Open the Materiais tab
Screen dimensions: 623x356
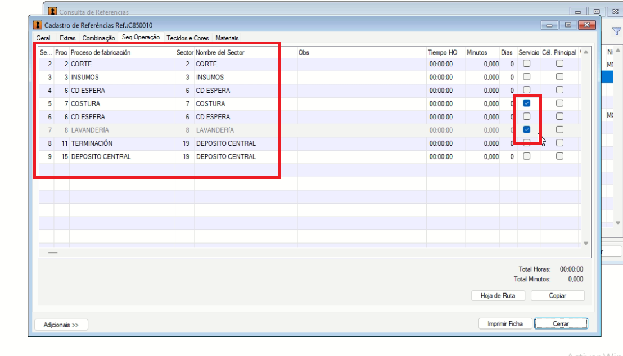pos(227,38)
